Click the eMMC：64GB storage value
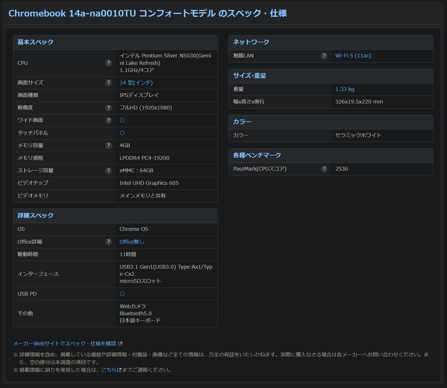This screenshot has width=447, height=388. tap(136, 171)
